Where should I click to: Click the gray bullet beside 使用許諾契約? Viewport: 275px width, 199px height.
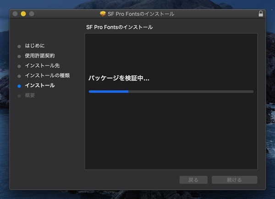click(19, 56)
